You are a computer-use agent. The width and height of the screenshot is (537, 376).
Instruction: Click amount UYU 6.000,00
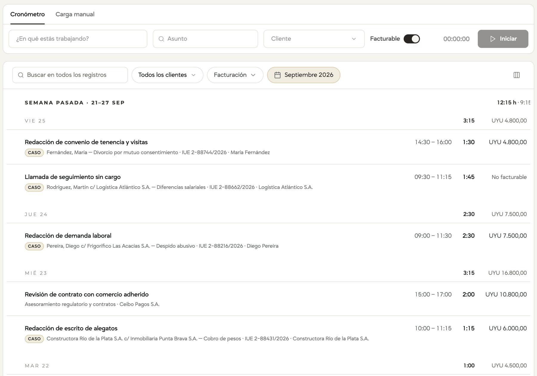[x=508, y=328]
